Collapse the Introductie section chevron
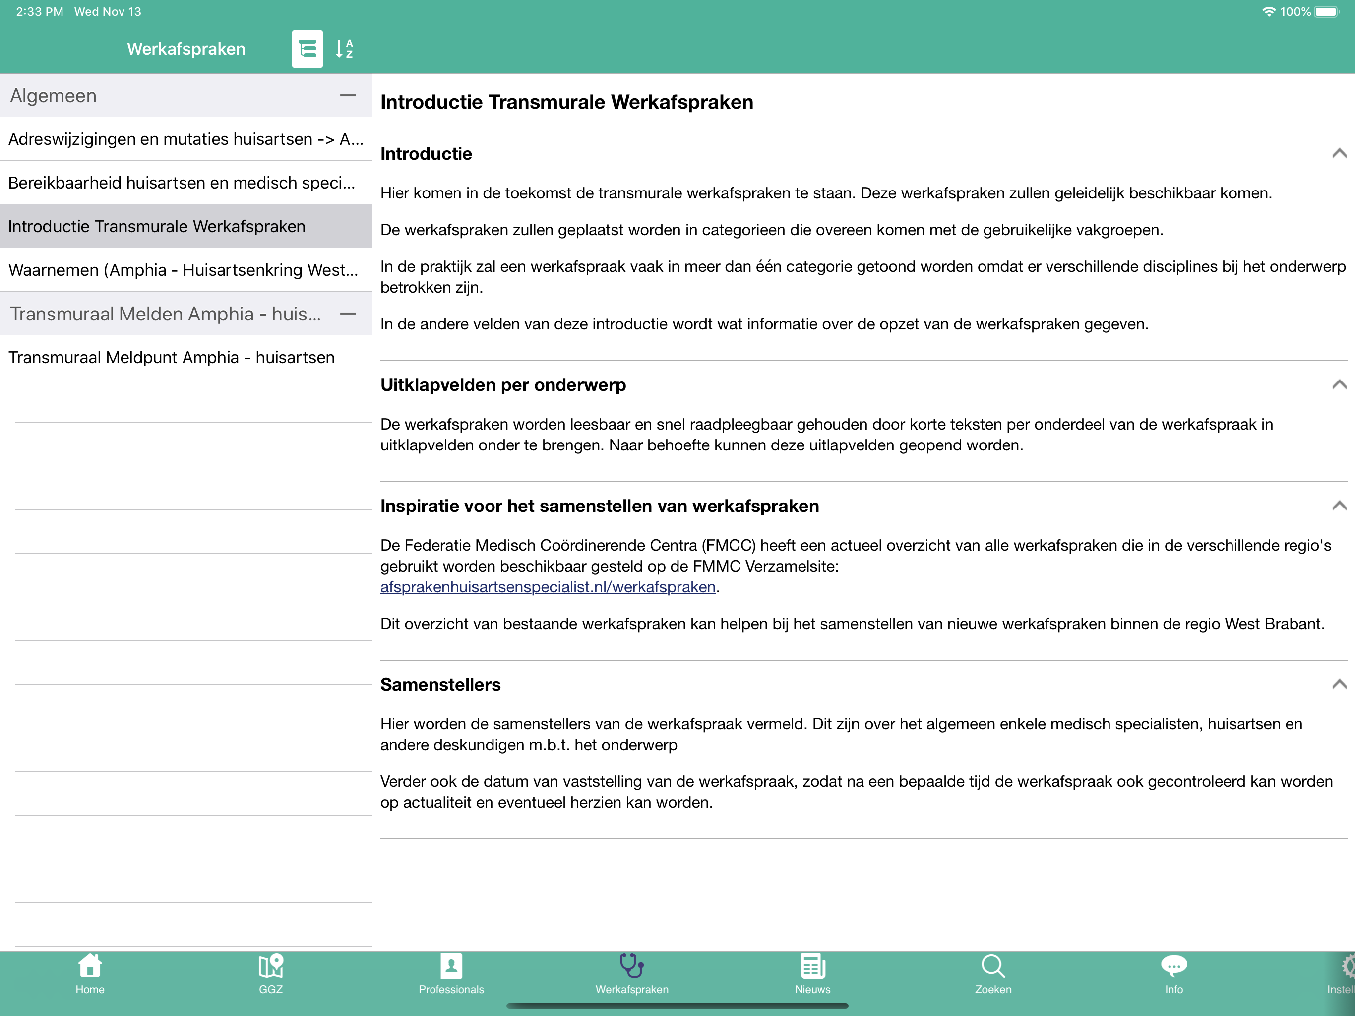The width and height of the screenshot is (1355, 1016). coord(1339,153)
